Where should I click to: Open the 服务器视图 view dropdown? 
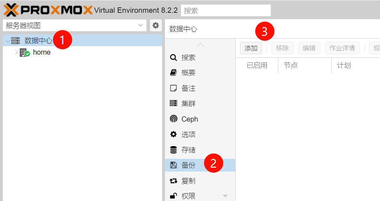[141, 26]
